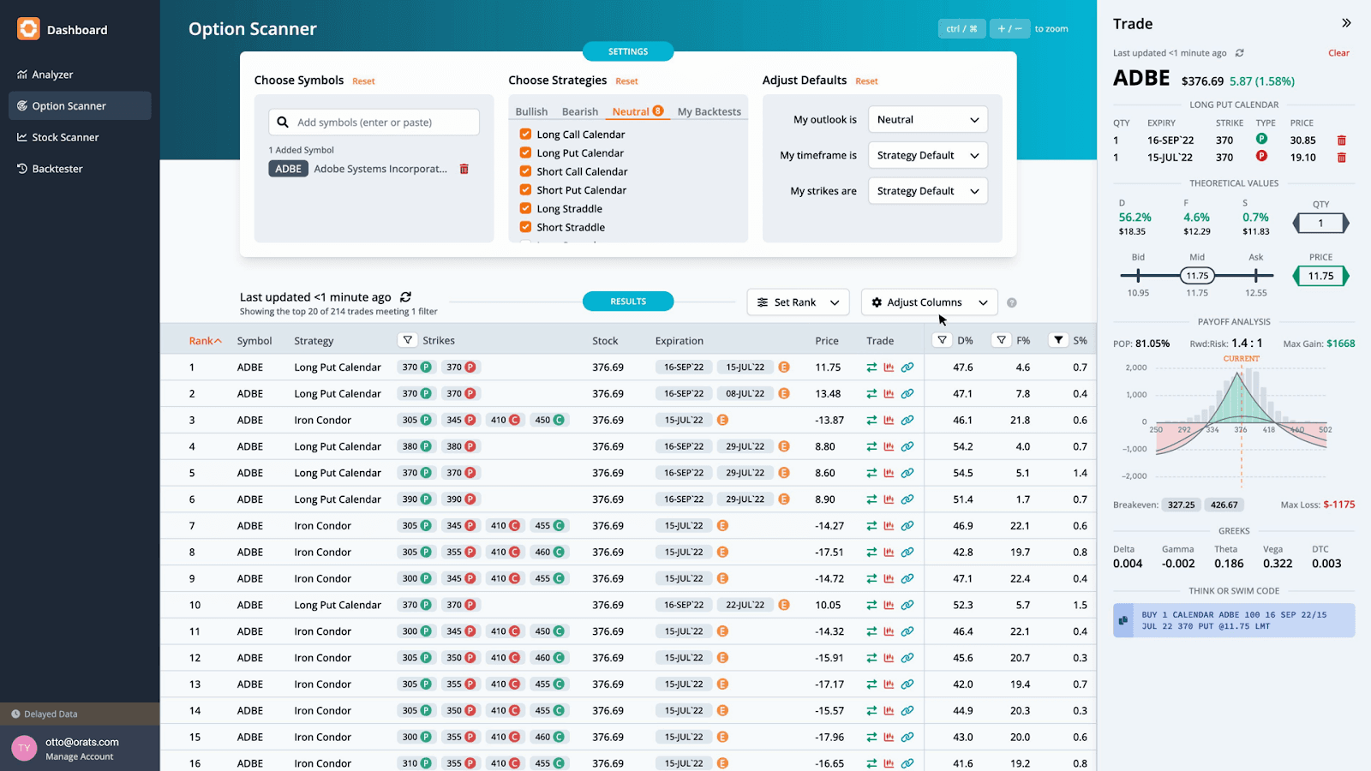Refresh the Trade panel last-updated icon

pos(1239,53)
